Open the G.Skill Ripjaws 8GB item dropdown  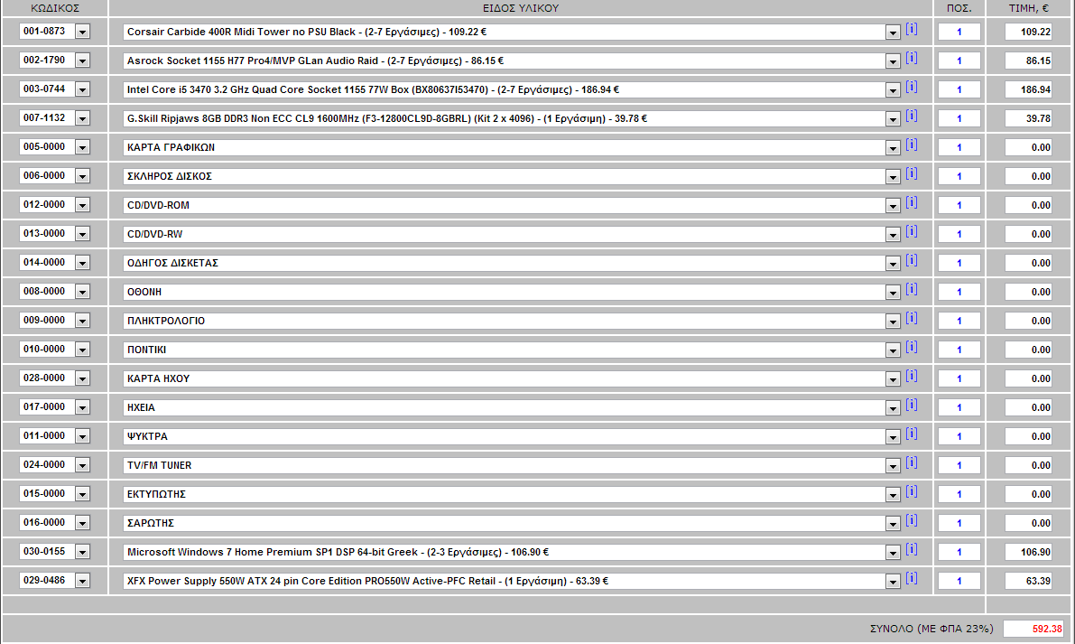893,118
